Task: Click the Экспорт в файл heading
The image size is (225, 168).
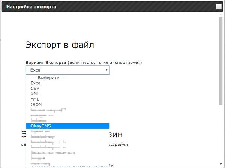Action: pyautogui.click(x=60, y=45)
